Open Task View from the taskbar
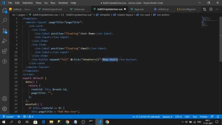 [27, 122]
